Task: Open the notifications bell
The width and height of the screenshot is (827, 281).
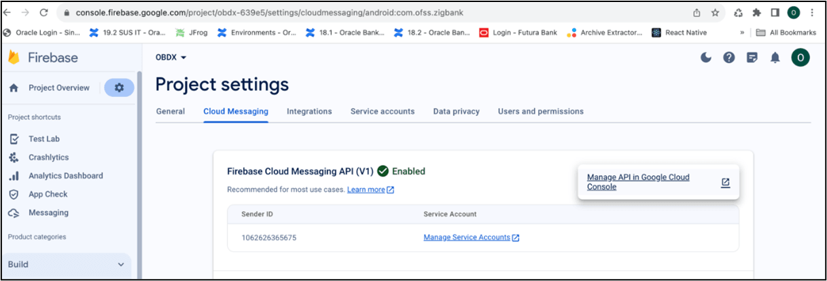Action: click(775, 58)
